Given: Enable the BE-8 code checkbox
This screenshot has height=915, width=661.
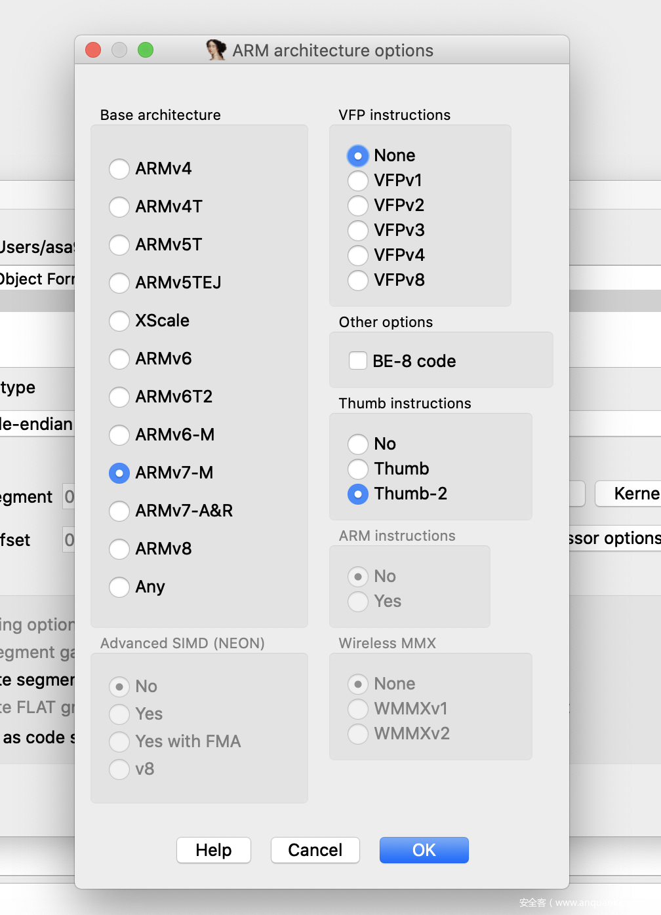Looking at the screenshot, I should coord(358,361).
